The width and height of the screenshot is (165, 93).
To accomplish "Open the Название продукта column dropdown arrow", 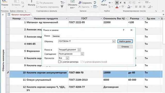I will [67, 19].
